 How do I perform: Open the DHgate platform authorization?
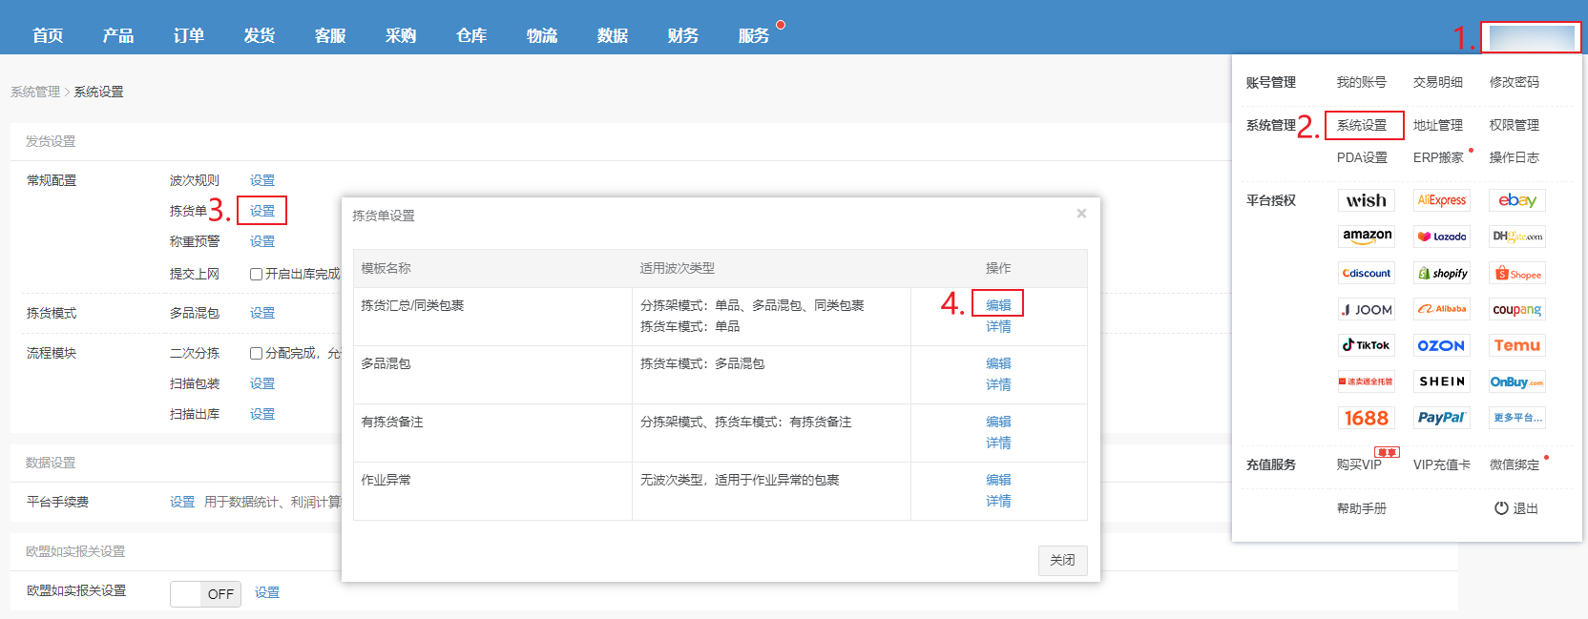pyautogui.click(x=1516, y=237)
